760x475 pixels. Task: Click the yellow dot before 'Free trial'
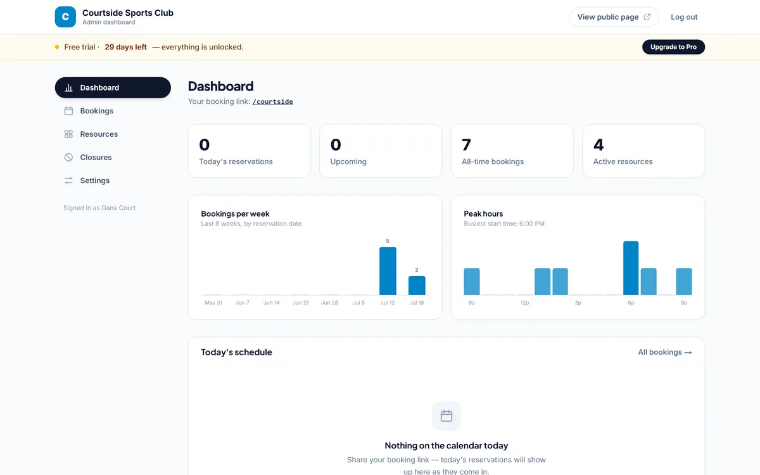(x=57, y=47)
